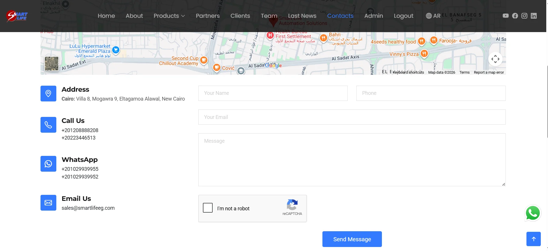Click the Logout link
This screenshot has height=251, width=548.
(403, 16)
